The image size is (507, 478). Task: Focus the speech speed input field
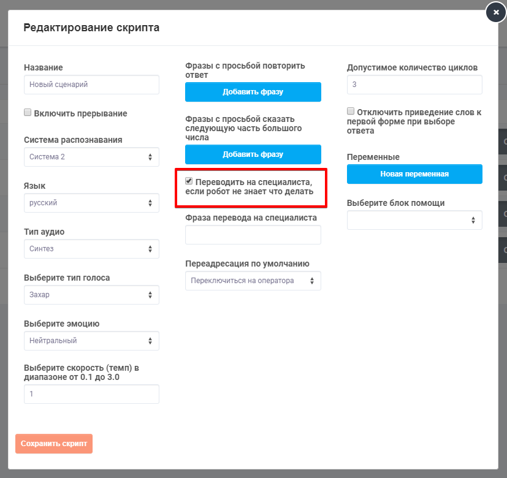(91, 394)
